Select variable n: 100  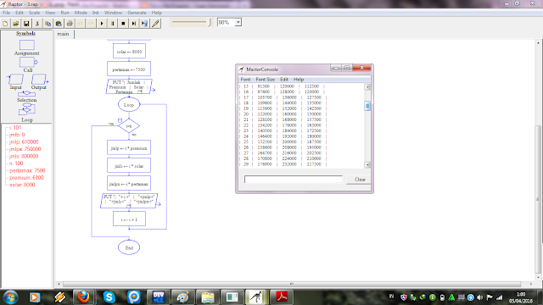point(16,164)
